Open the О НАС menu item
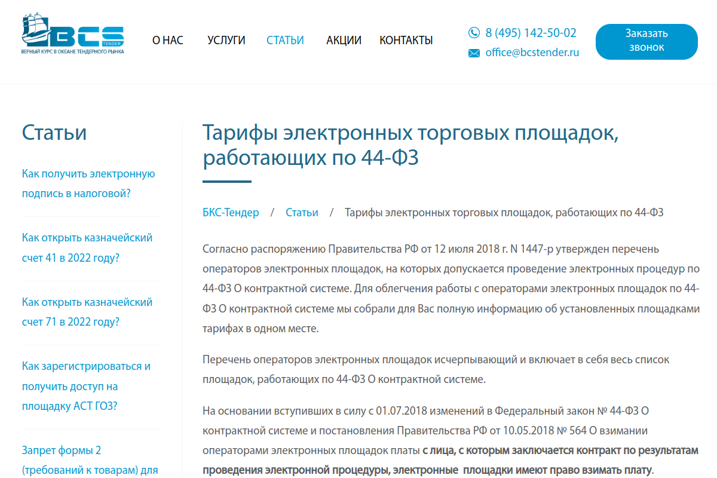Image resolution: width=717 pixels, height=478 pixels. [x=168, y=41]
